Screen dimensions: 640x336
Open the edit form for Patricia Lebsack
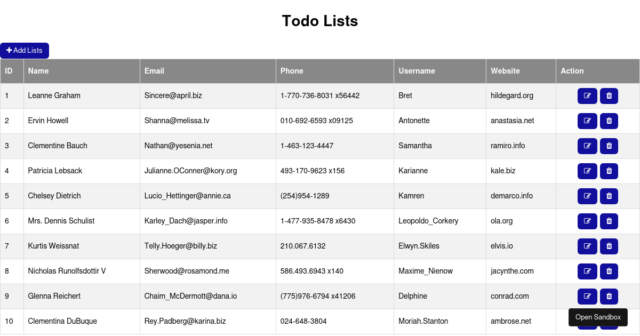pyautogui.click(x=587, y=171)
